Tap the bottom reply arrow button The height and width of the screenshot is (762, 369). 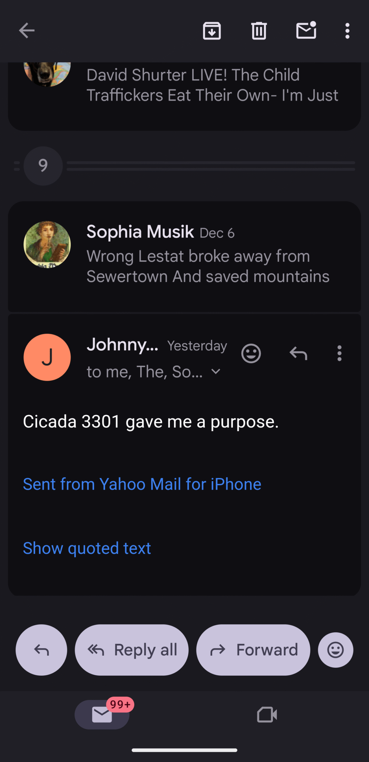coord(41,650)
